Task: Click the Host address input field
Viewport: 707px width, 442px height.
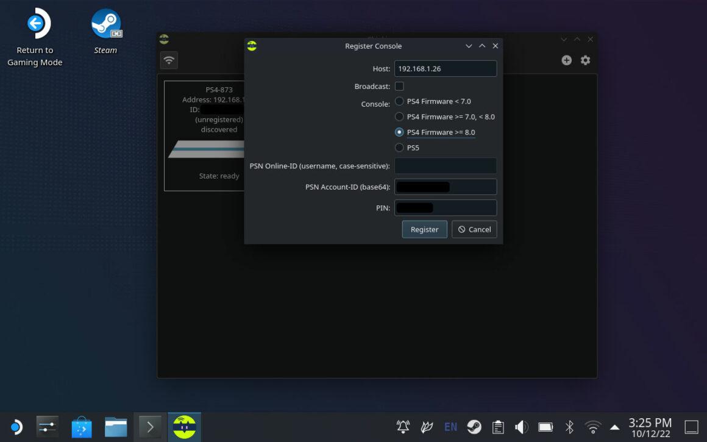Action: click(446, 68)
